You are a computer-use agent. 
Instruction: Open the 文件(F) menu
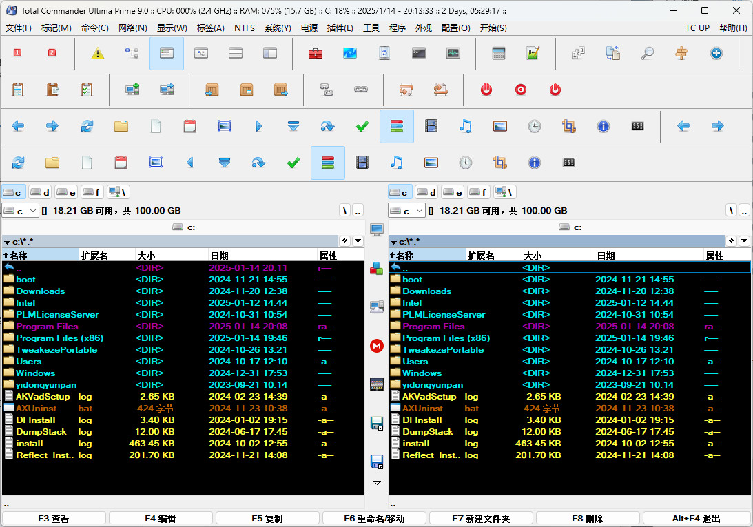[18, 28]
